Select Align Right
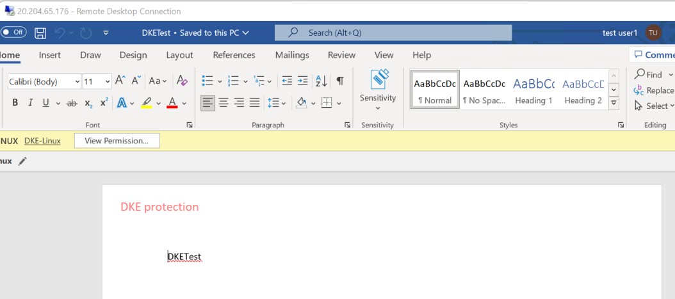The width and height of the screenshot is (675, 299). pyautogui.click(x=240, y=103)
